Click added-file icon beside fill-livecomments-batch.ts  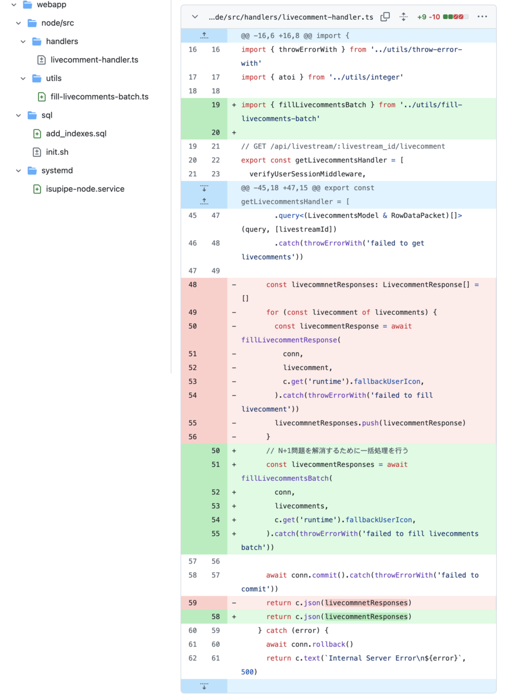point(41,97)
